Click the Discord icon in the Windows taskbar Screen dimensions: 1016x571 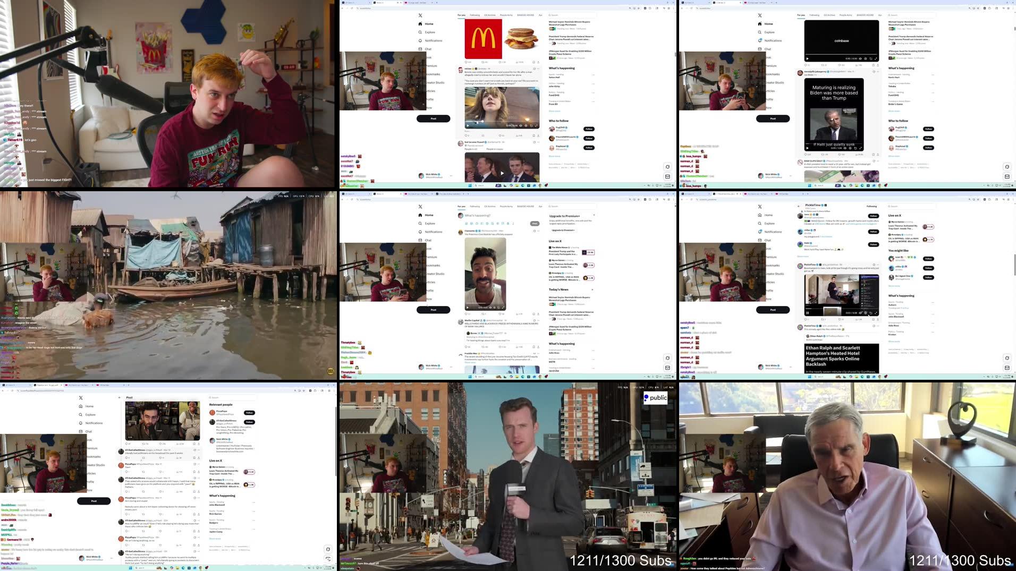498,185
